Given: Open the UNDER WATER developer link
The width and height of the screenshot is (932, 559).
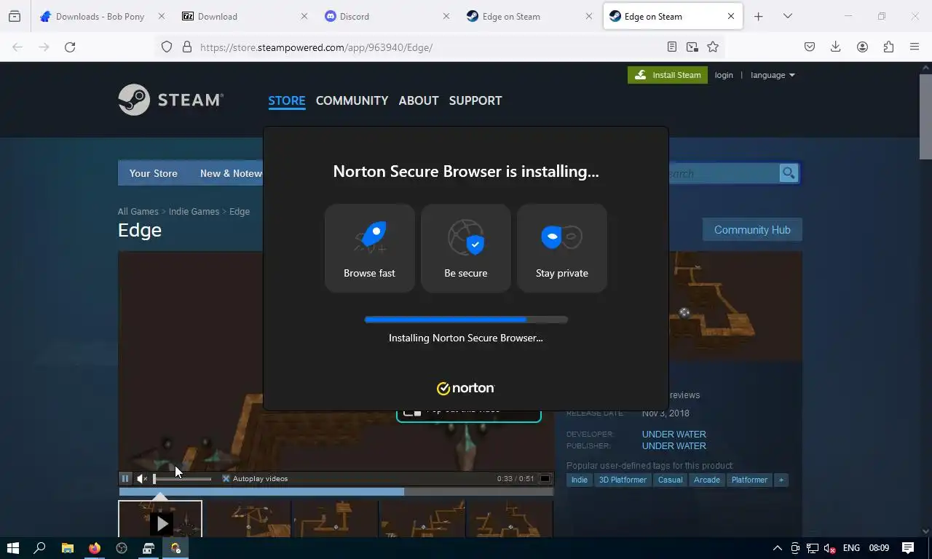Looking at the screenshot, I should [x=674, y=434].
